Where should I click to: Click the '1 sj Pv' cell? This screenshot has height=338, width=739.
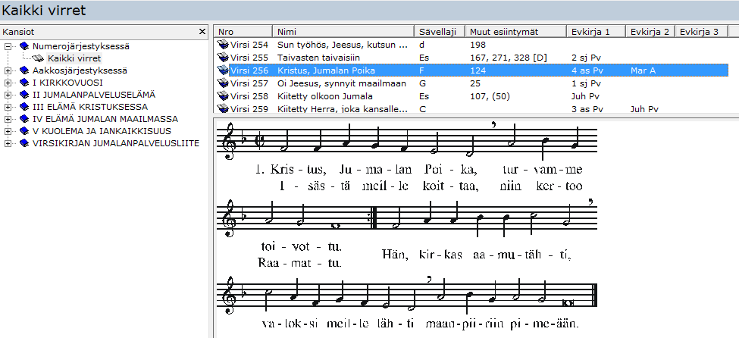586,83
